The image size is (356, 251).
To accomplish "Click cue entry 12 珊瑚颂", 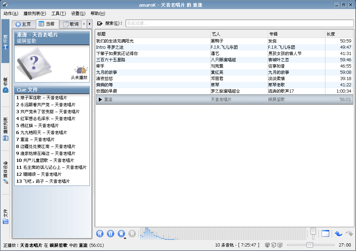I will [39, 174].
